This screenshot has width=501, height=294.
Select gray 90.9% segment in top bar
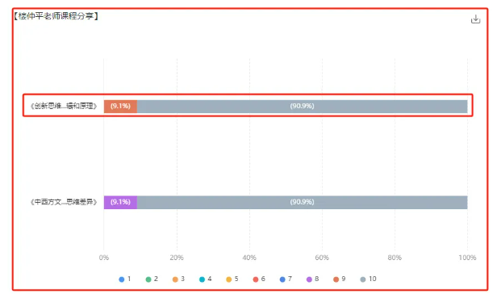click(x=303, y=106)
